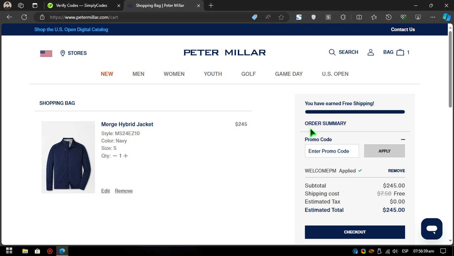The image size is (454, 256).
Task: Close the Verify Codes tab
Action: tap(119, 5)
